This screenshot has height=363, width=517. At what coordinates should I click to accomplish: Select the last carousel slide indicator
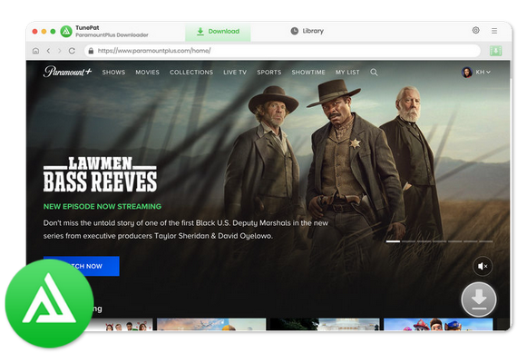point(485,241)
